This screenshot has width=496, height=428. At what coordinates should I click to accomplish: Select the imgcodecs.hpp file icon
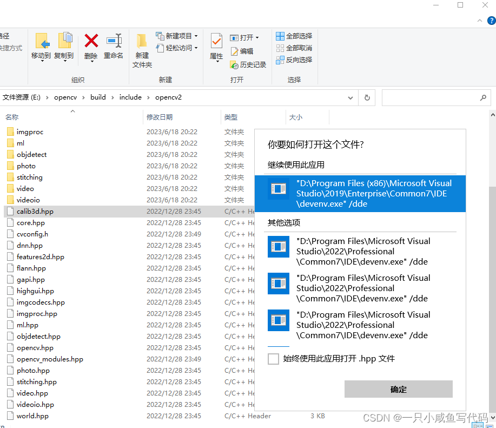pos(10,302)
